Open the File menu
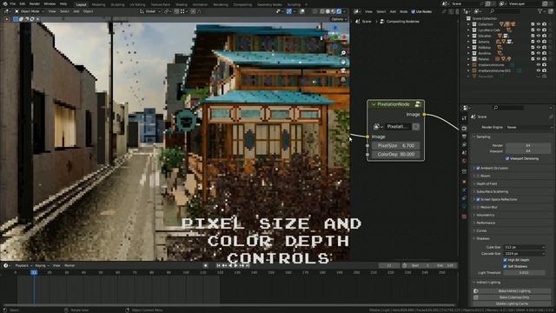Screen dimensions: 556x313 (x=13, y=3)
